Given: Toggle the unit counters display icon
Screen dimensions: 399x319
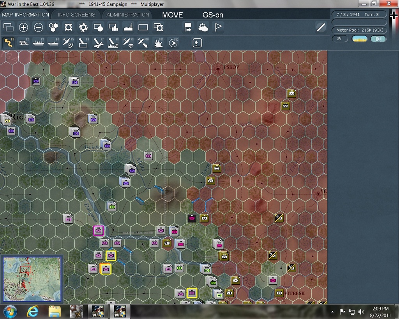Looking at the screenshot, I should click(x=68, y=27).
